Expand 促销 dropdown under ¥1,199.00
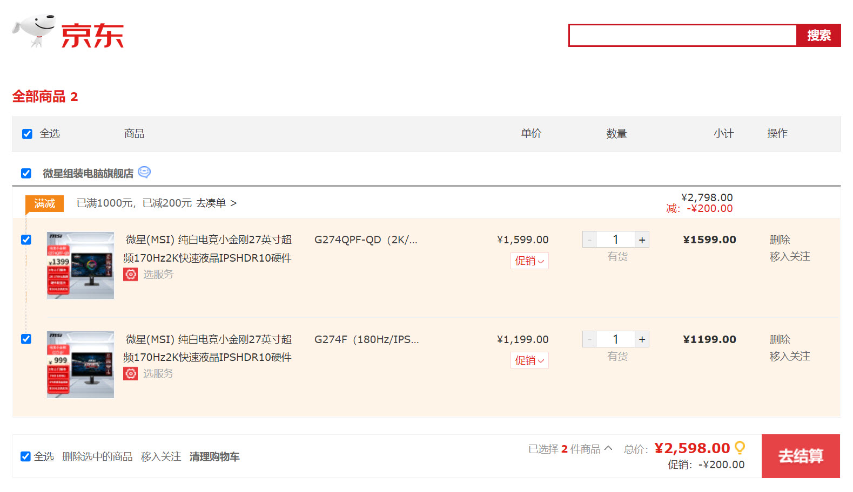This screenshot has height=492, width=853. pyautogui.click(x=529, y=360)
